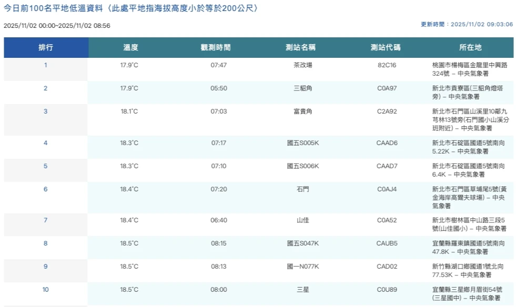
Task: Open rank 3 link for 富貴角
Action: (45, 111)
